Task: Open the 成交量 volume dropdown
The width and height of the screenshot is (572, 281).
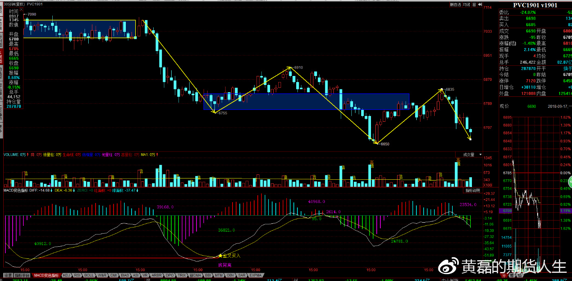Action: click(x=468, y=155)
